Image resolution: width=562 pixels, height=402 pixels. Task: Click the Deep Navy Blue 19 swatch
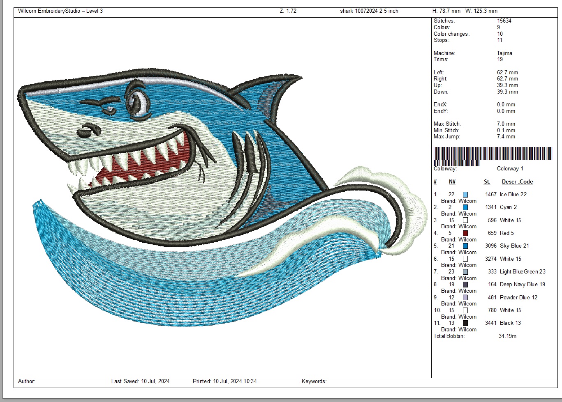tap(465, 285)
